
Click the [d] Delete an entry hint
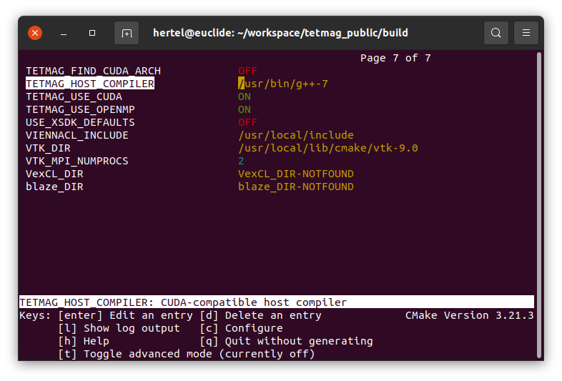tap(260, 315)
